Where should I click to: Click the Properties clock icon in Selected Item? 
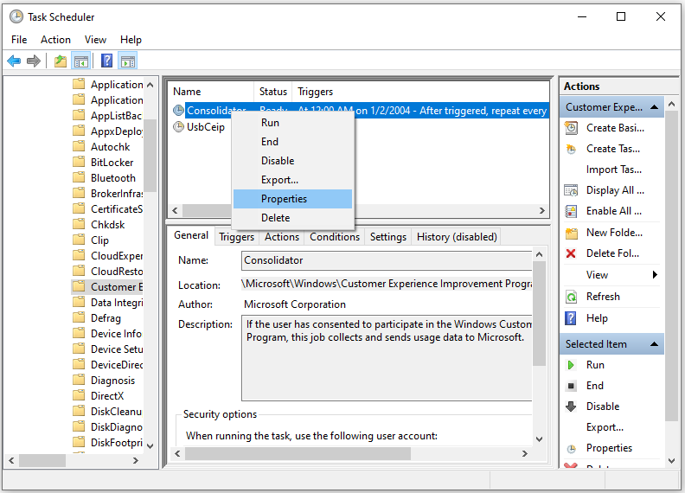[x=571, y=449]
